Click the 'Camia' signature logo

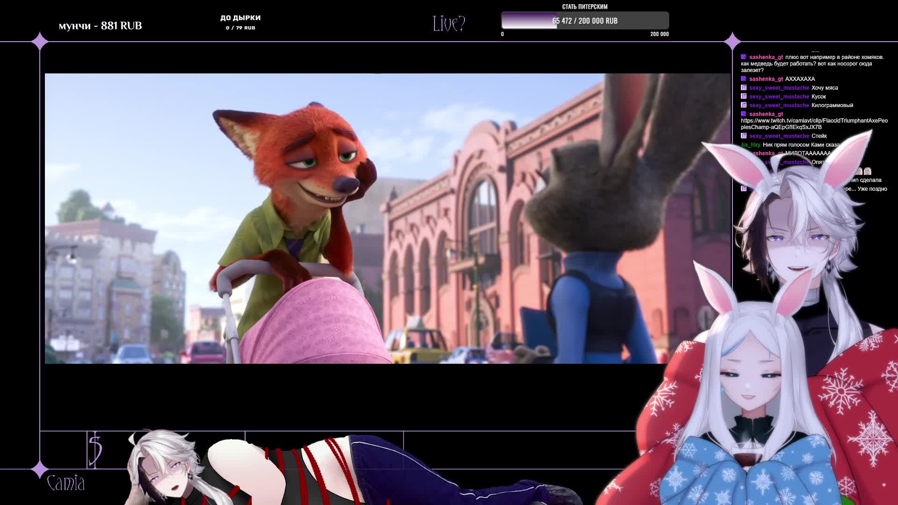66,483
